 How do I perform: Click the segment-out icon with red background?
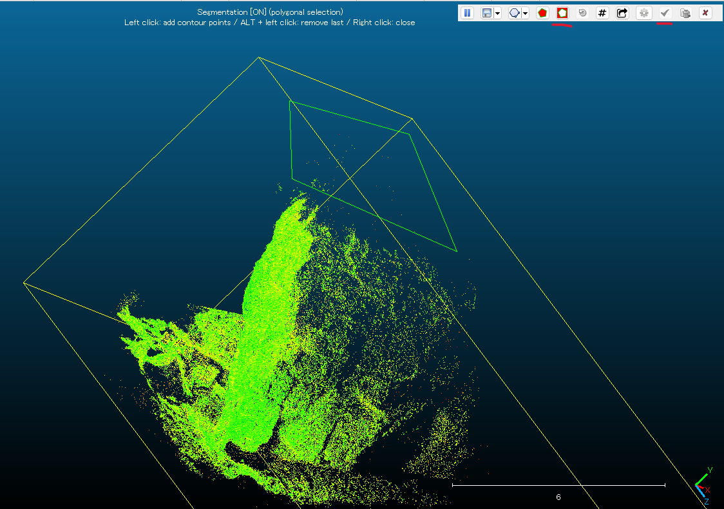pos(562,13)
